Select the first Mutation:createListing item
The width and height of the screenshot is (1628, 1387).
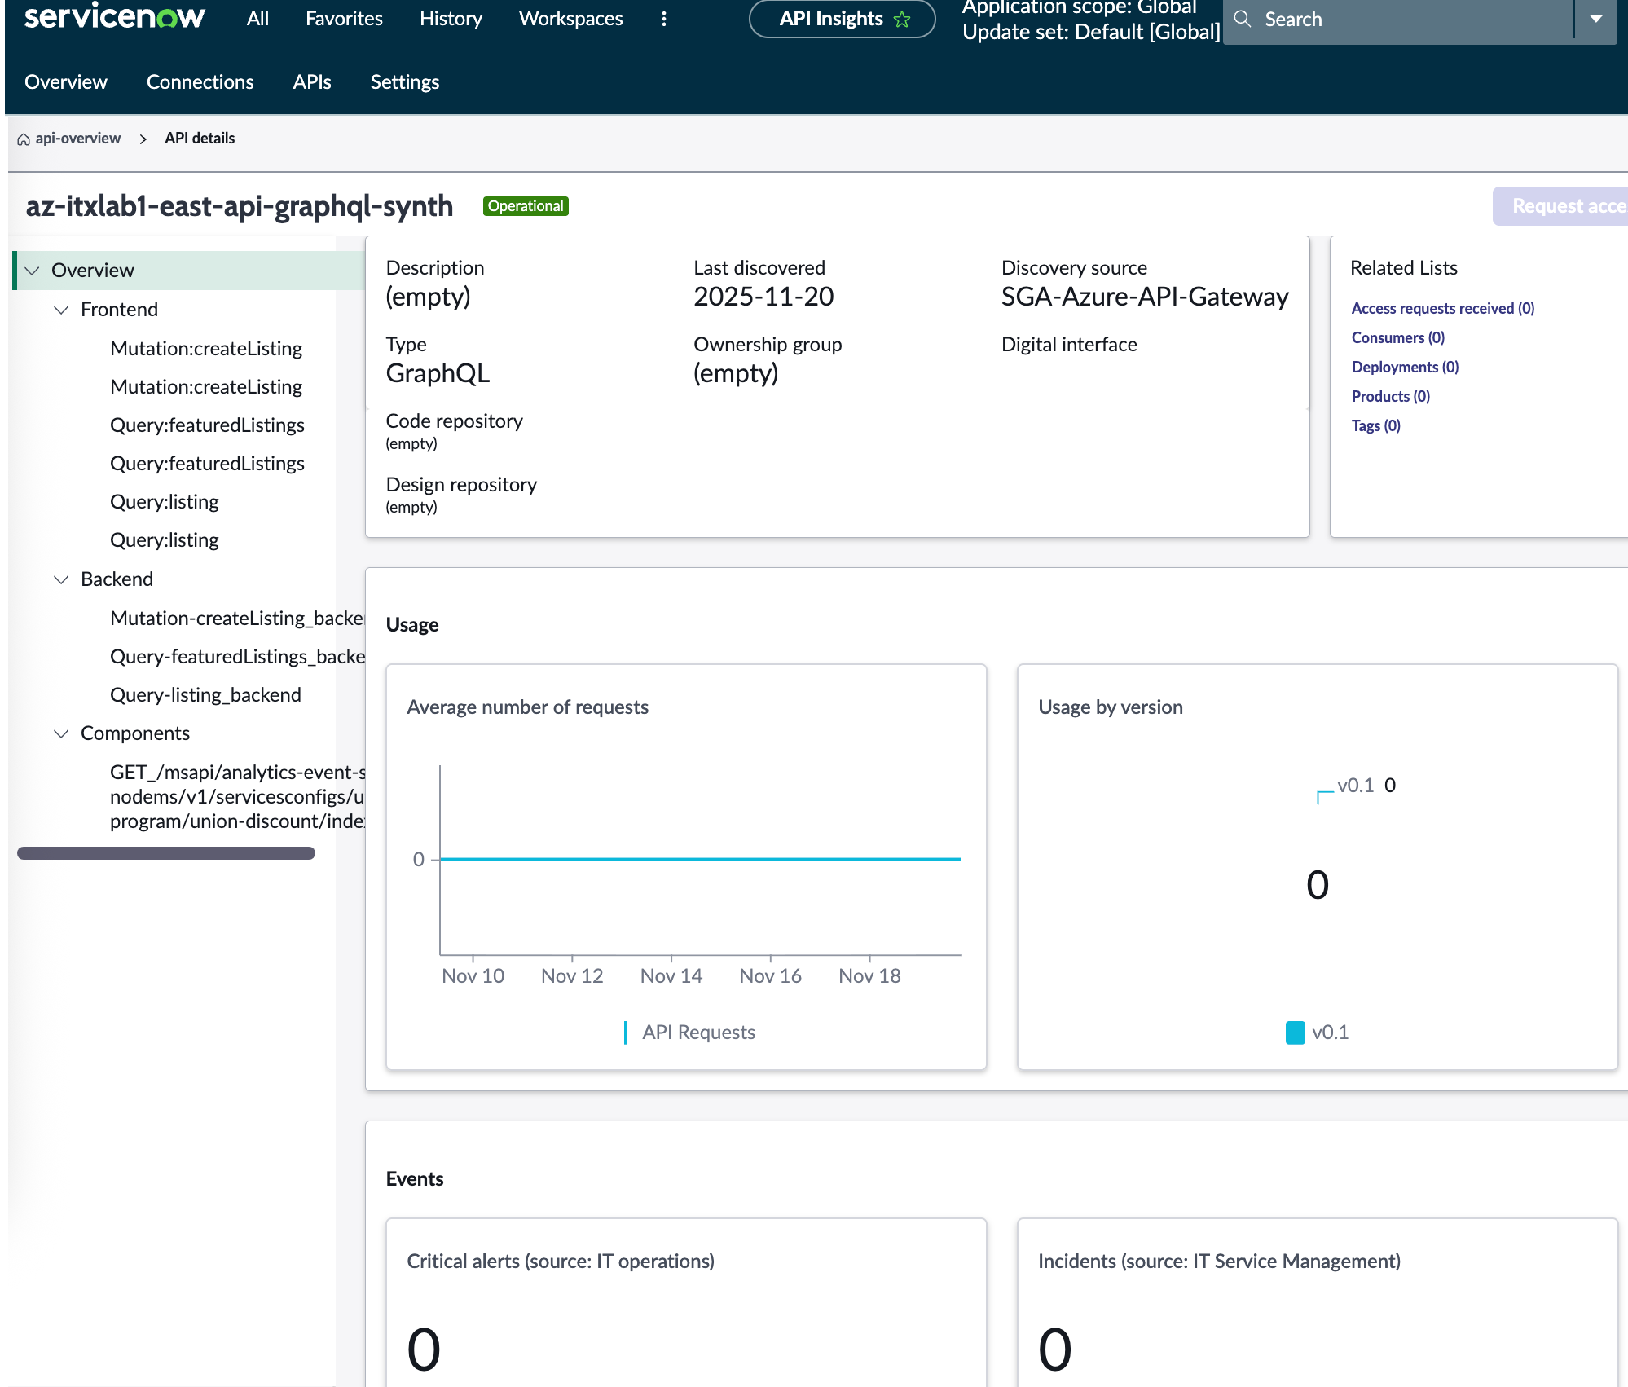coord(206,349)
